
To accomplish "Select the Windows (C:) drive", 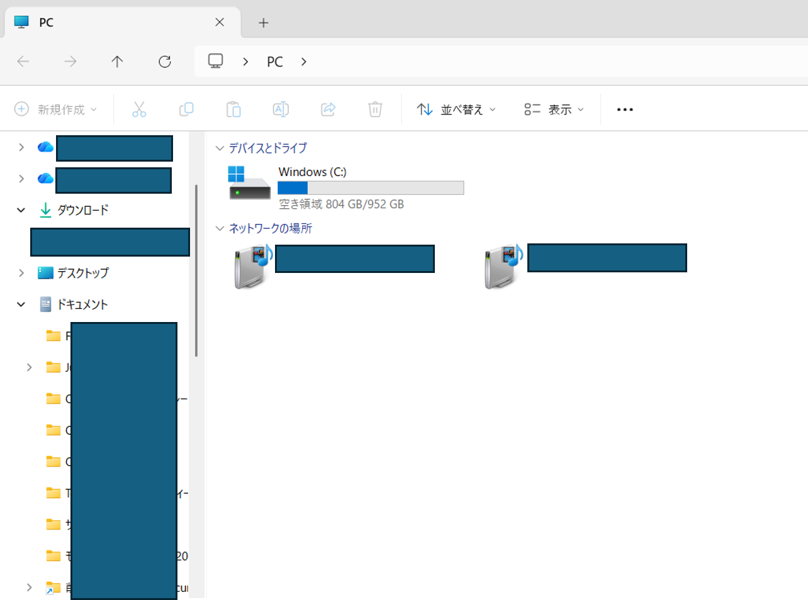I will (x=346, y=187).
